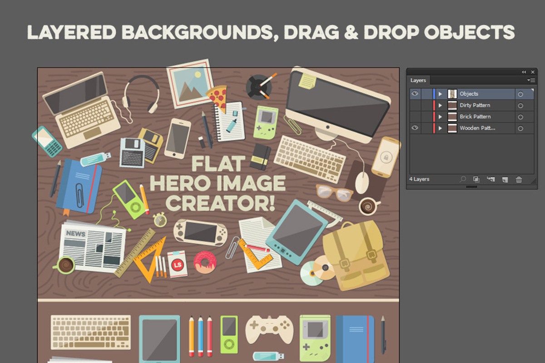This screenshot has height=363, width=545.
Task: Click Make/Release Clipping Mask icon
Action: pyautogui.click(x=476, y=180)
